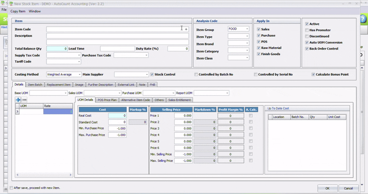Click the OK button

click(328, 188)
